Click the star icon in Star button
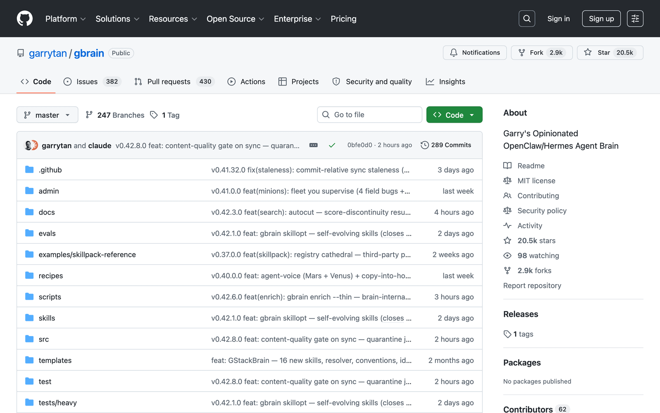The width and height of the screenshot is (660, 413). click(588, 52)
